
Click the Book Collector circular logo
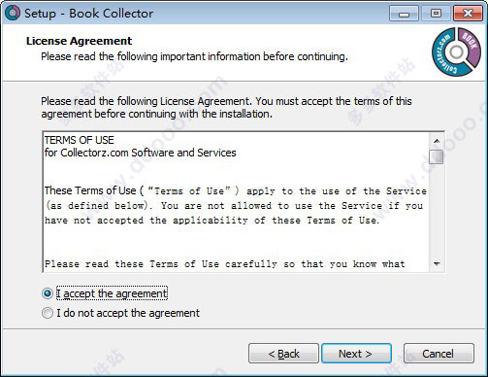coord(456,51)
